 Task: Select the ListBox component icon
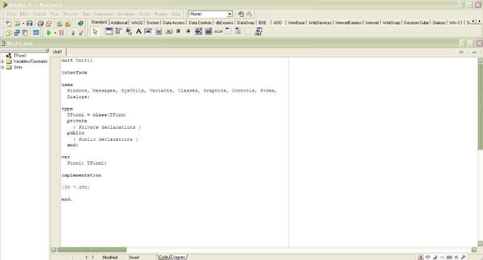click(x=198, y=31)
